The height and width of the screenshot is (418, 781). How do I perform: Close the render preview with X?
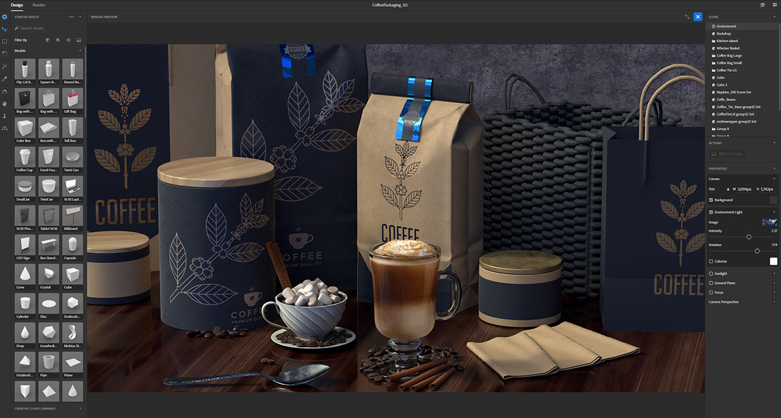tap(697, 17)
